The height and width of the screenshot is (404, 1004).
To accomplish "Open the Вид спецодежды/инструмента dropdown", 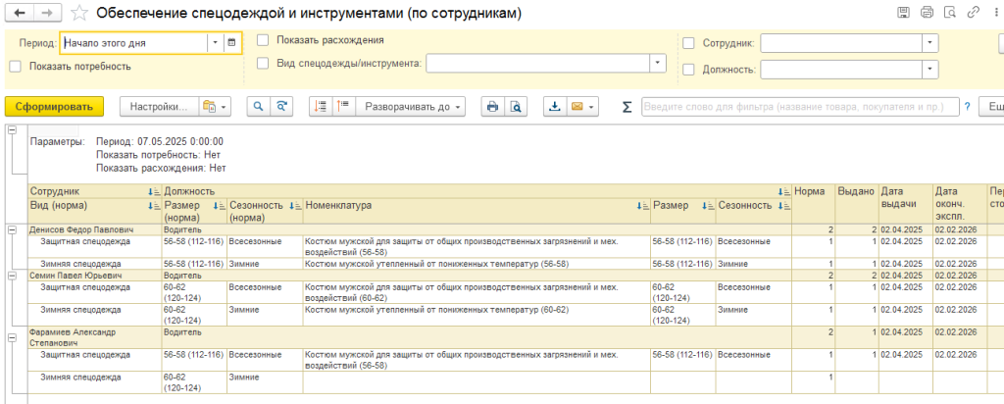I will [x=656, y=63].
